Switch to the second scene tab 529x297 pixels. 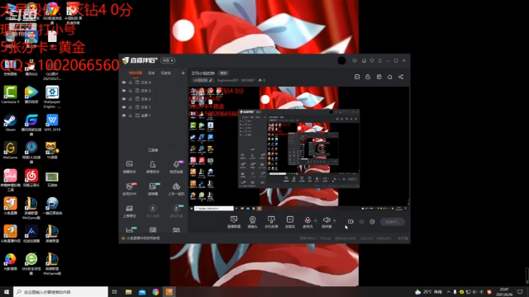click(x=151, y=73)
